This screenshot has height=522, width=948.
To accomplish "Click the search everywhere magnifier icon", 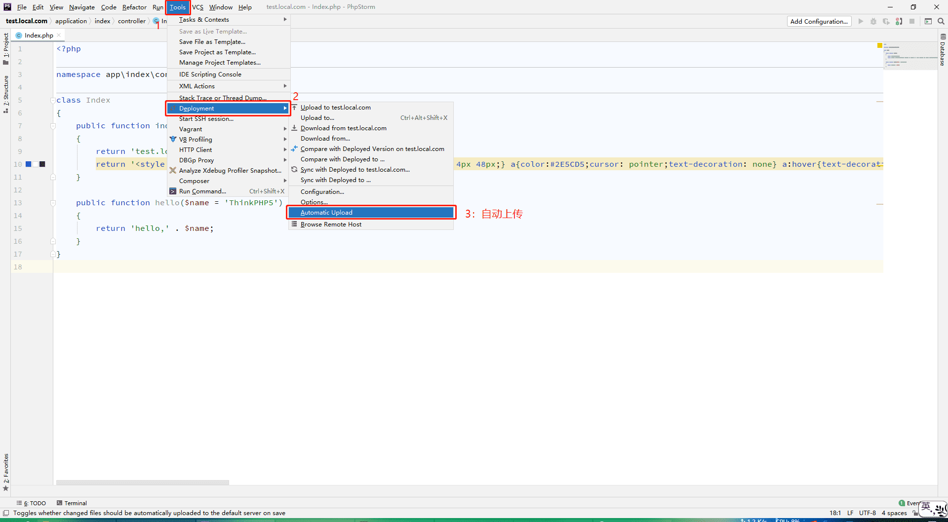I will [941, 21].
